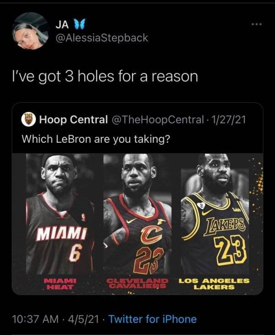Open the JA profile avatar
Screen dimensions: 275x335
[30, 31]
